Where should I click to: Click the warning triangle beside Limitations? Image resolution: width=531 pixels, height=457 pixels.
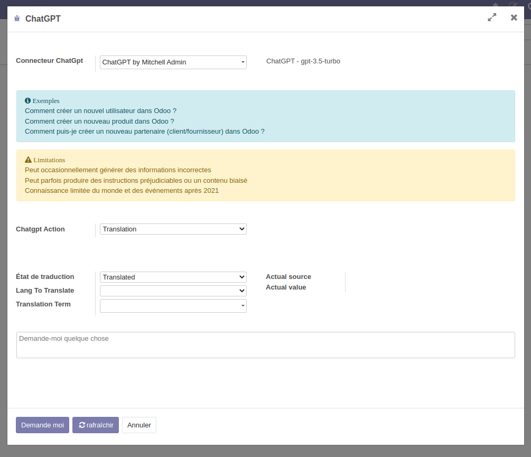click(x=29, y=160)
